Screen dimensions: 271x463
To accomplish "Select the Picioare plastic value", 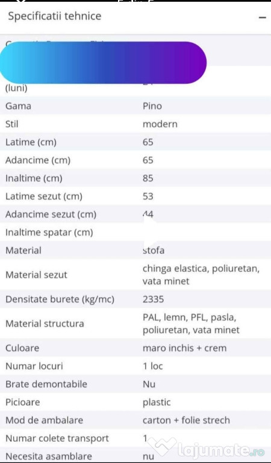I will coord(157,403).
